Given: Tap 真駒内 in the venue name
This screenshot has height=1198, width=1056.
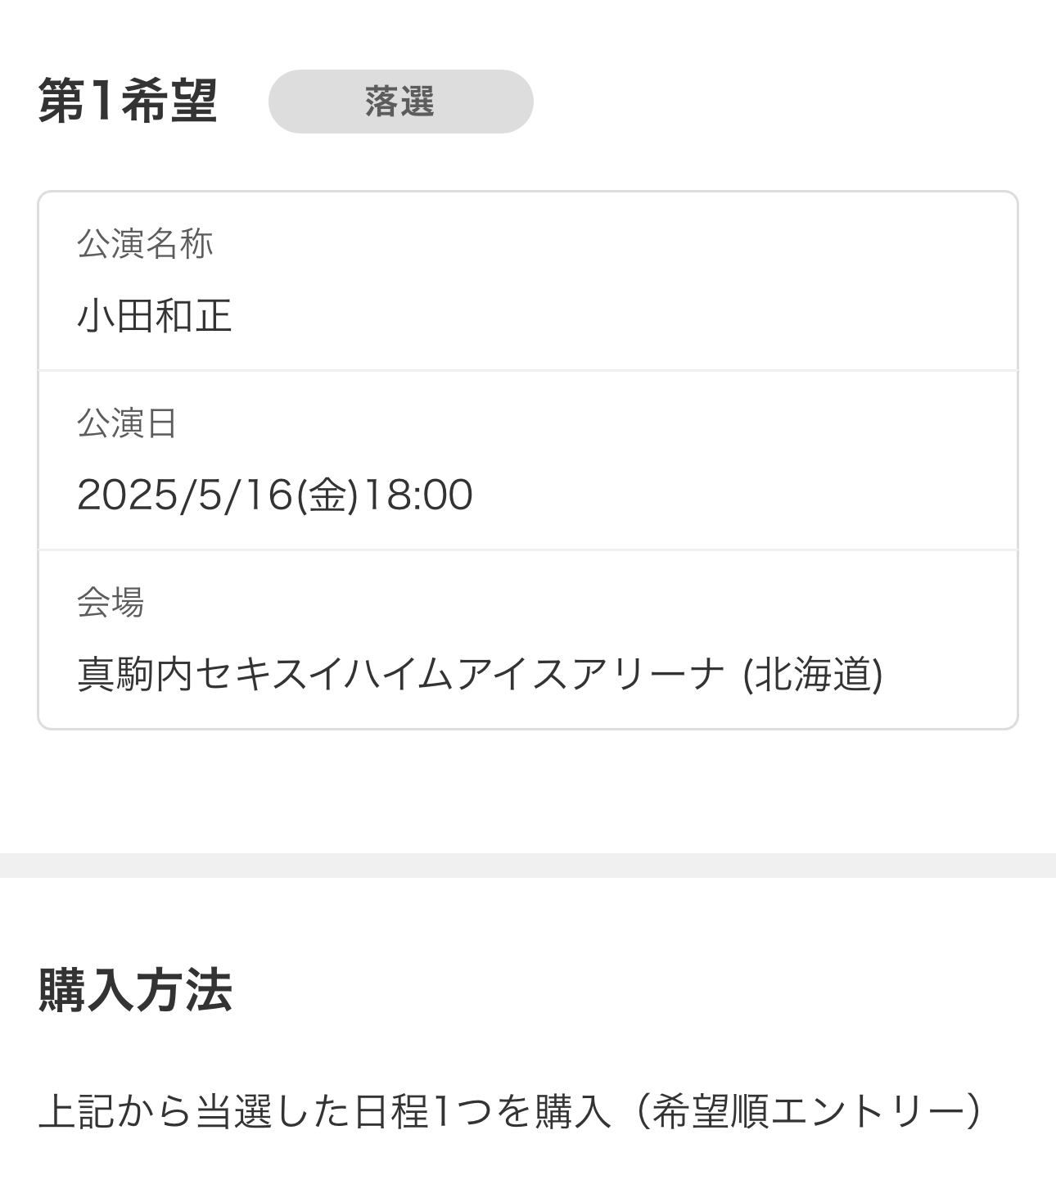Looking at the screenshot, I should pyautogui.click(x=136, y=674).
